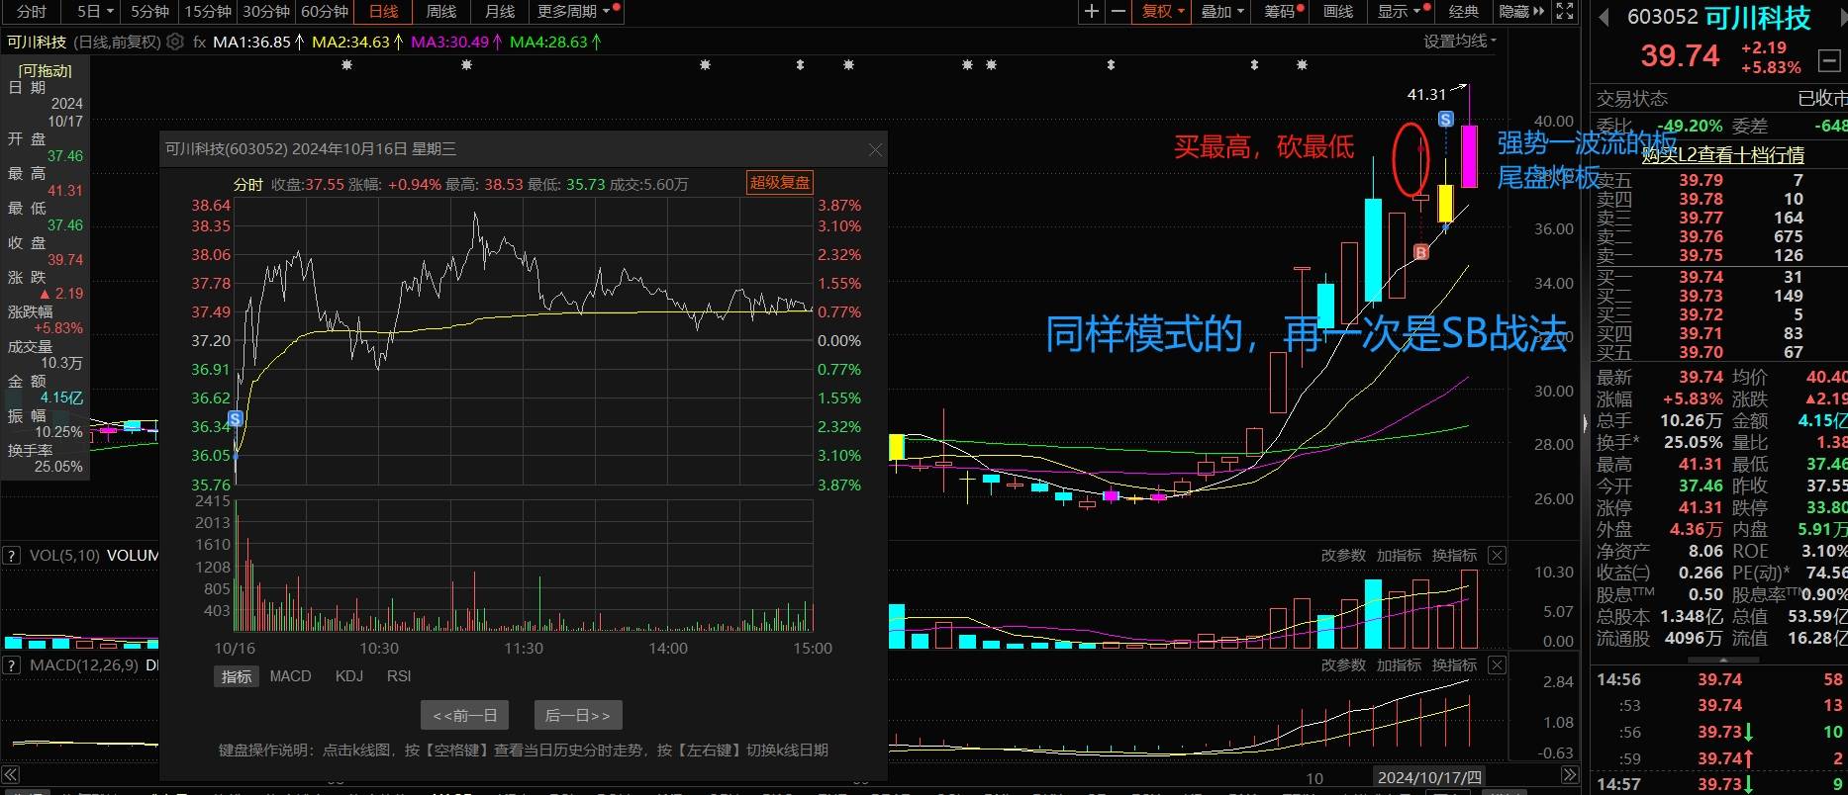This screenshot has width=1848, height=795.
Task: Click 换指标 in MACD panel
Action: coord(1454,665)
